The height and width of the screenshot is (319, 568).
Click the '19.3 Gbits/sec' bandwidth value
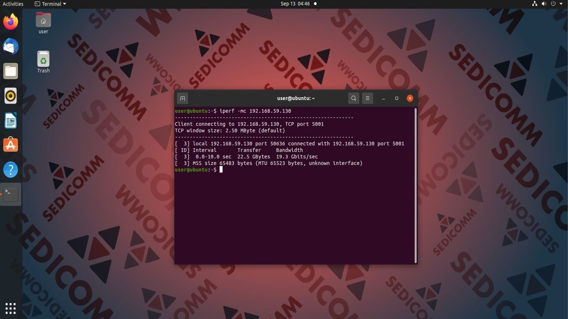pos(297,157)
